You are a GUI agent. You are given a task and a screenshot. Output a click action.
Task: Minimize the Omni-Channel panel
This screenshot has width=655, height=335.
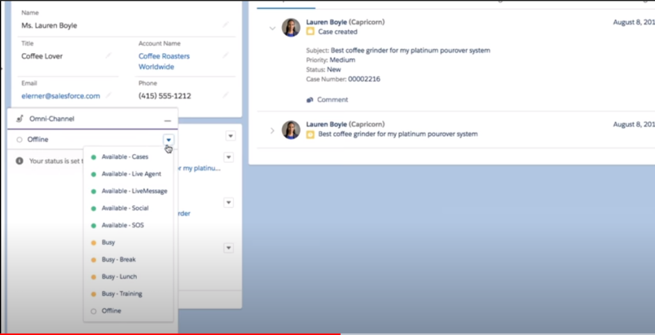pyautogui.click(x=168, y=120)
